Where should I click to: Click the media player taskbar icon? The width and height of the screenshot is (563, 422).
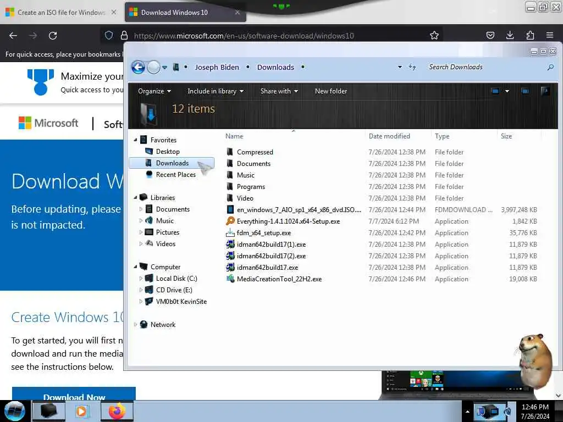tap(82, 411)
